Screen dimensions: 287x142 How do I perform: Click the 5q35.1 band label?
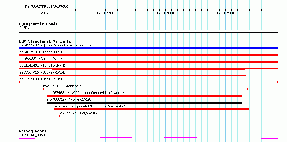[25, 28]
